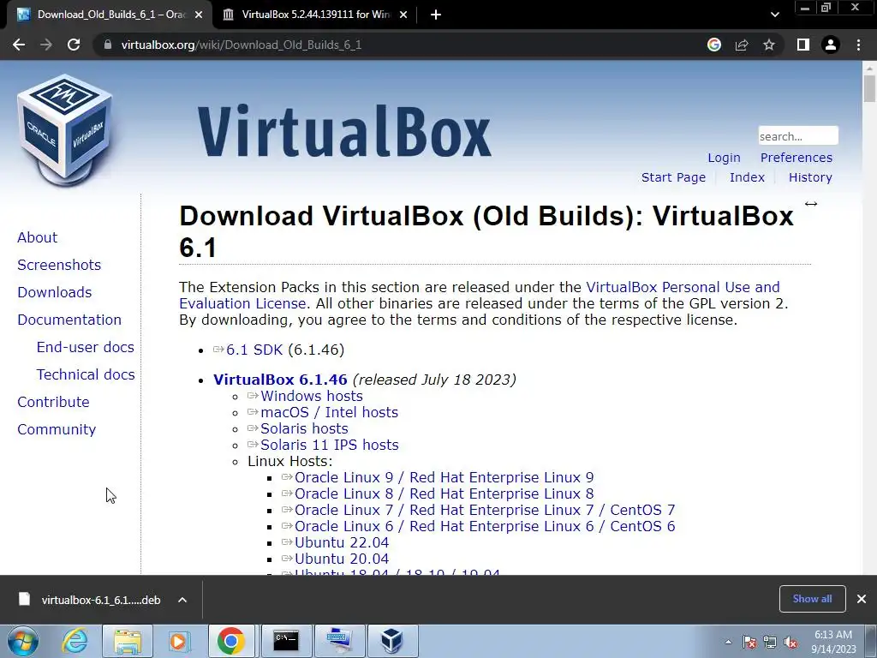The width and height of the screenshot is (877, 658).
Task: Open the Windows Start button
Action: 23,641
